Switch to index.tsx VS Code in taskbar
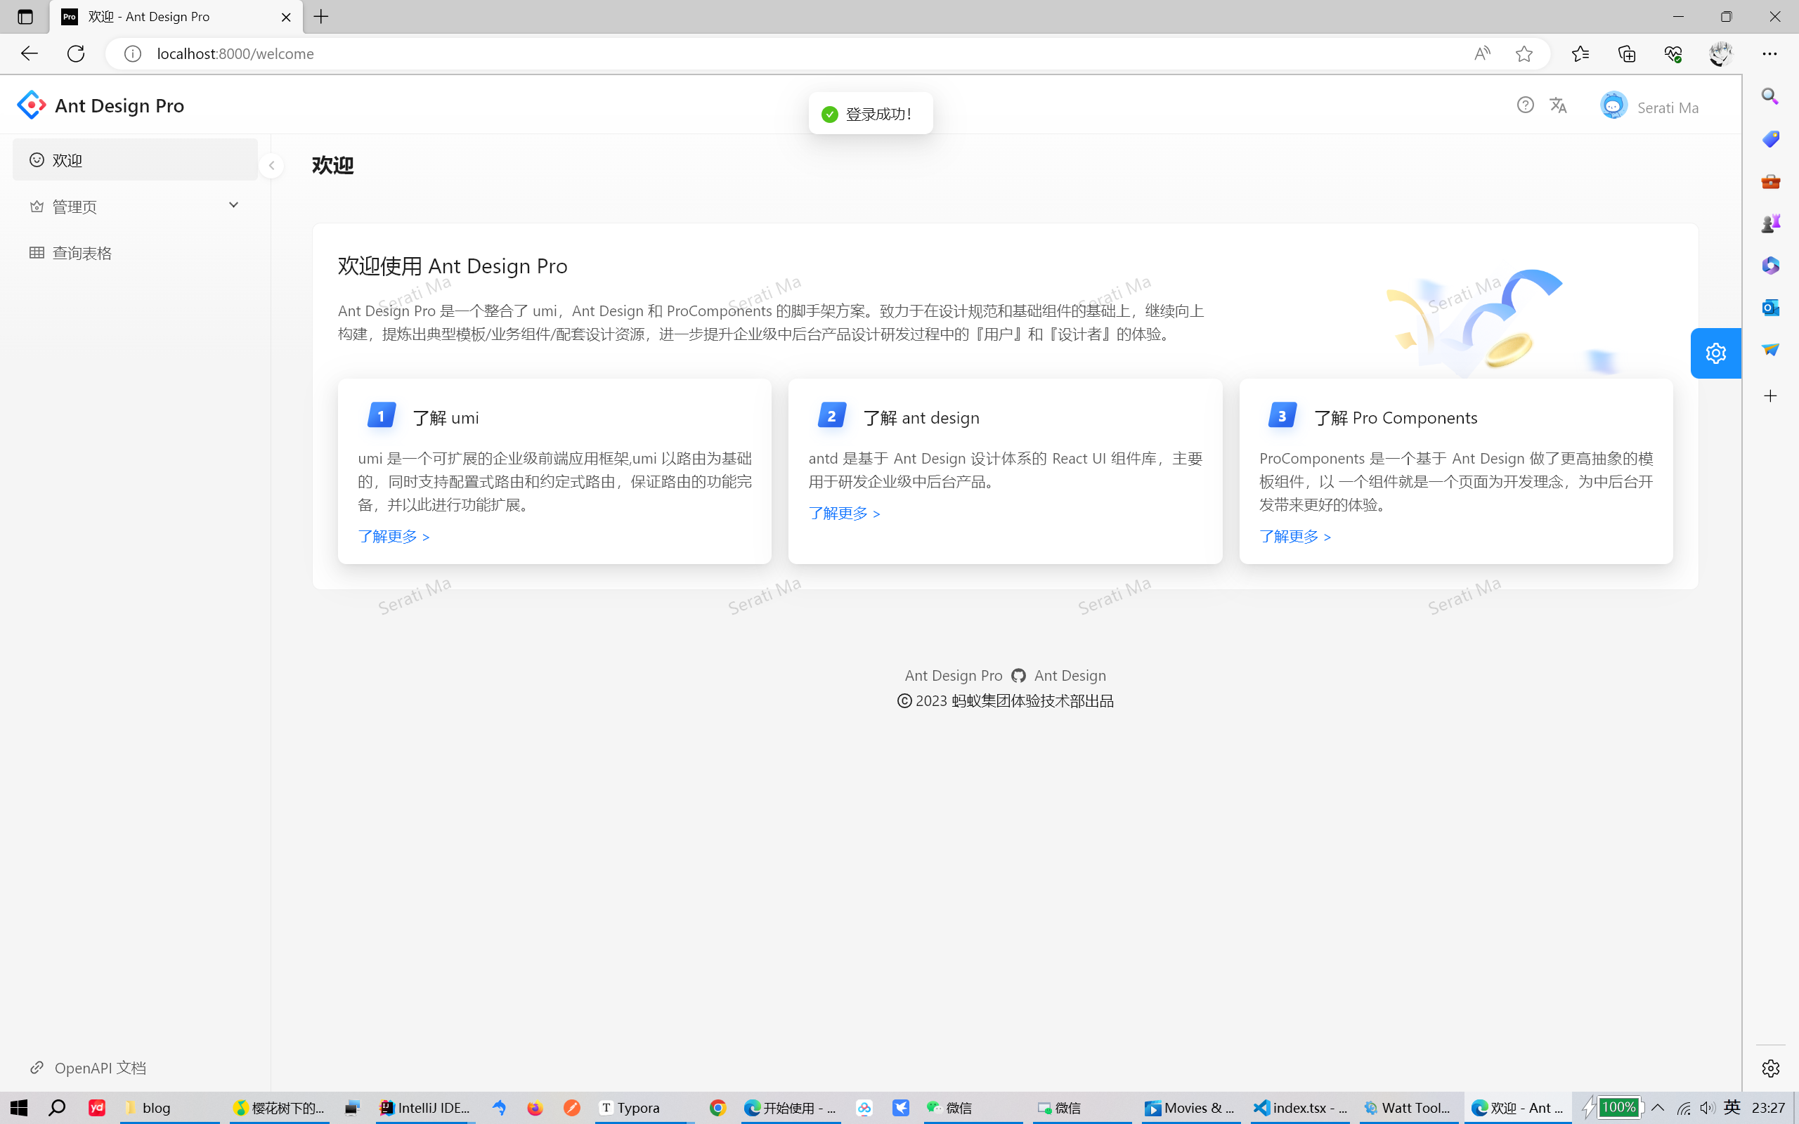1799x1124 pixels. coord(1301,1108)
